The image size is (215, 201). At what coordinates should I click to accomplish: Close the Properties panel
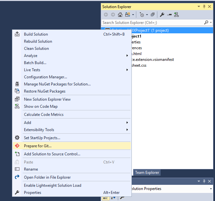209,181
